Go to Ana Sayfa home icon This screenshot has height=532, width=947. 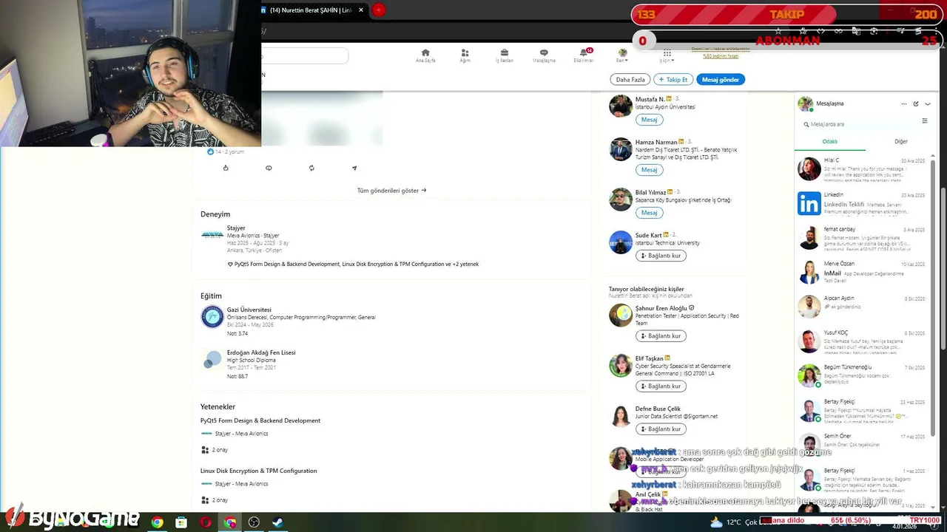tap(425, 56)
